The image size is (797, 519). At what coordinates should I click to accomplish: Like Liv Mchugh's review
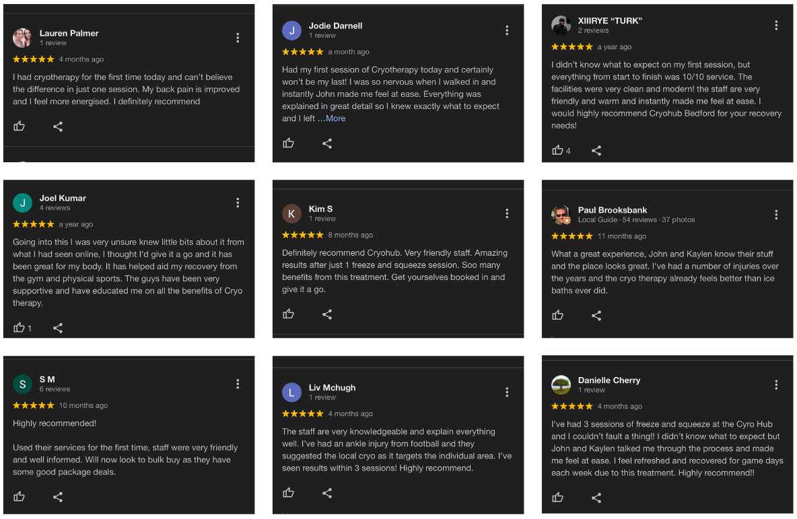coord(289,493)
